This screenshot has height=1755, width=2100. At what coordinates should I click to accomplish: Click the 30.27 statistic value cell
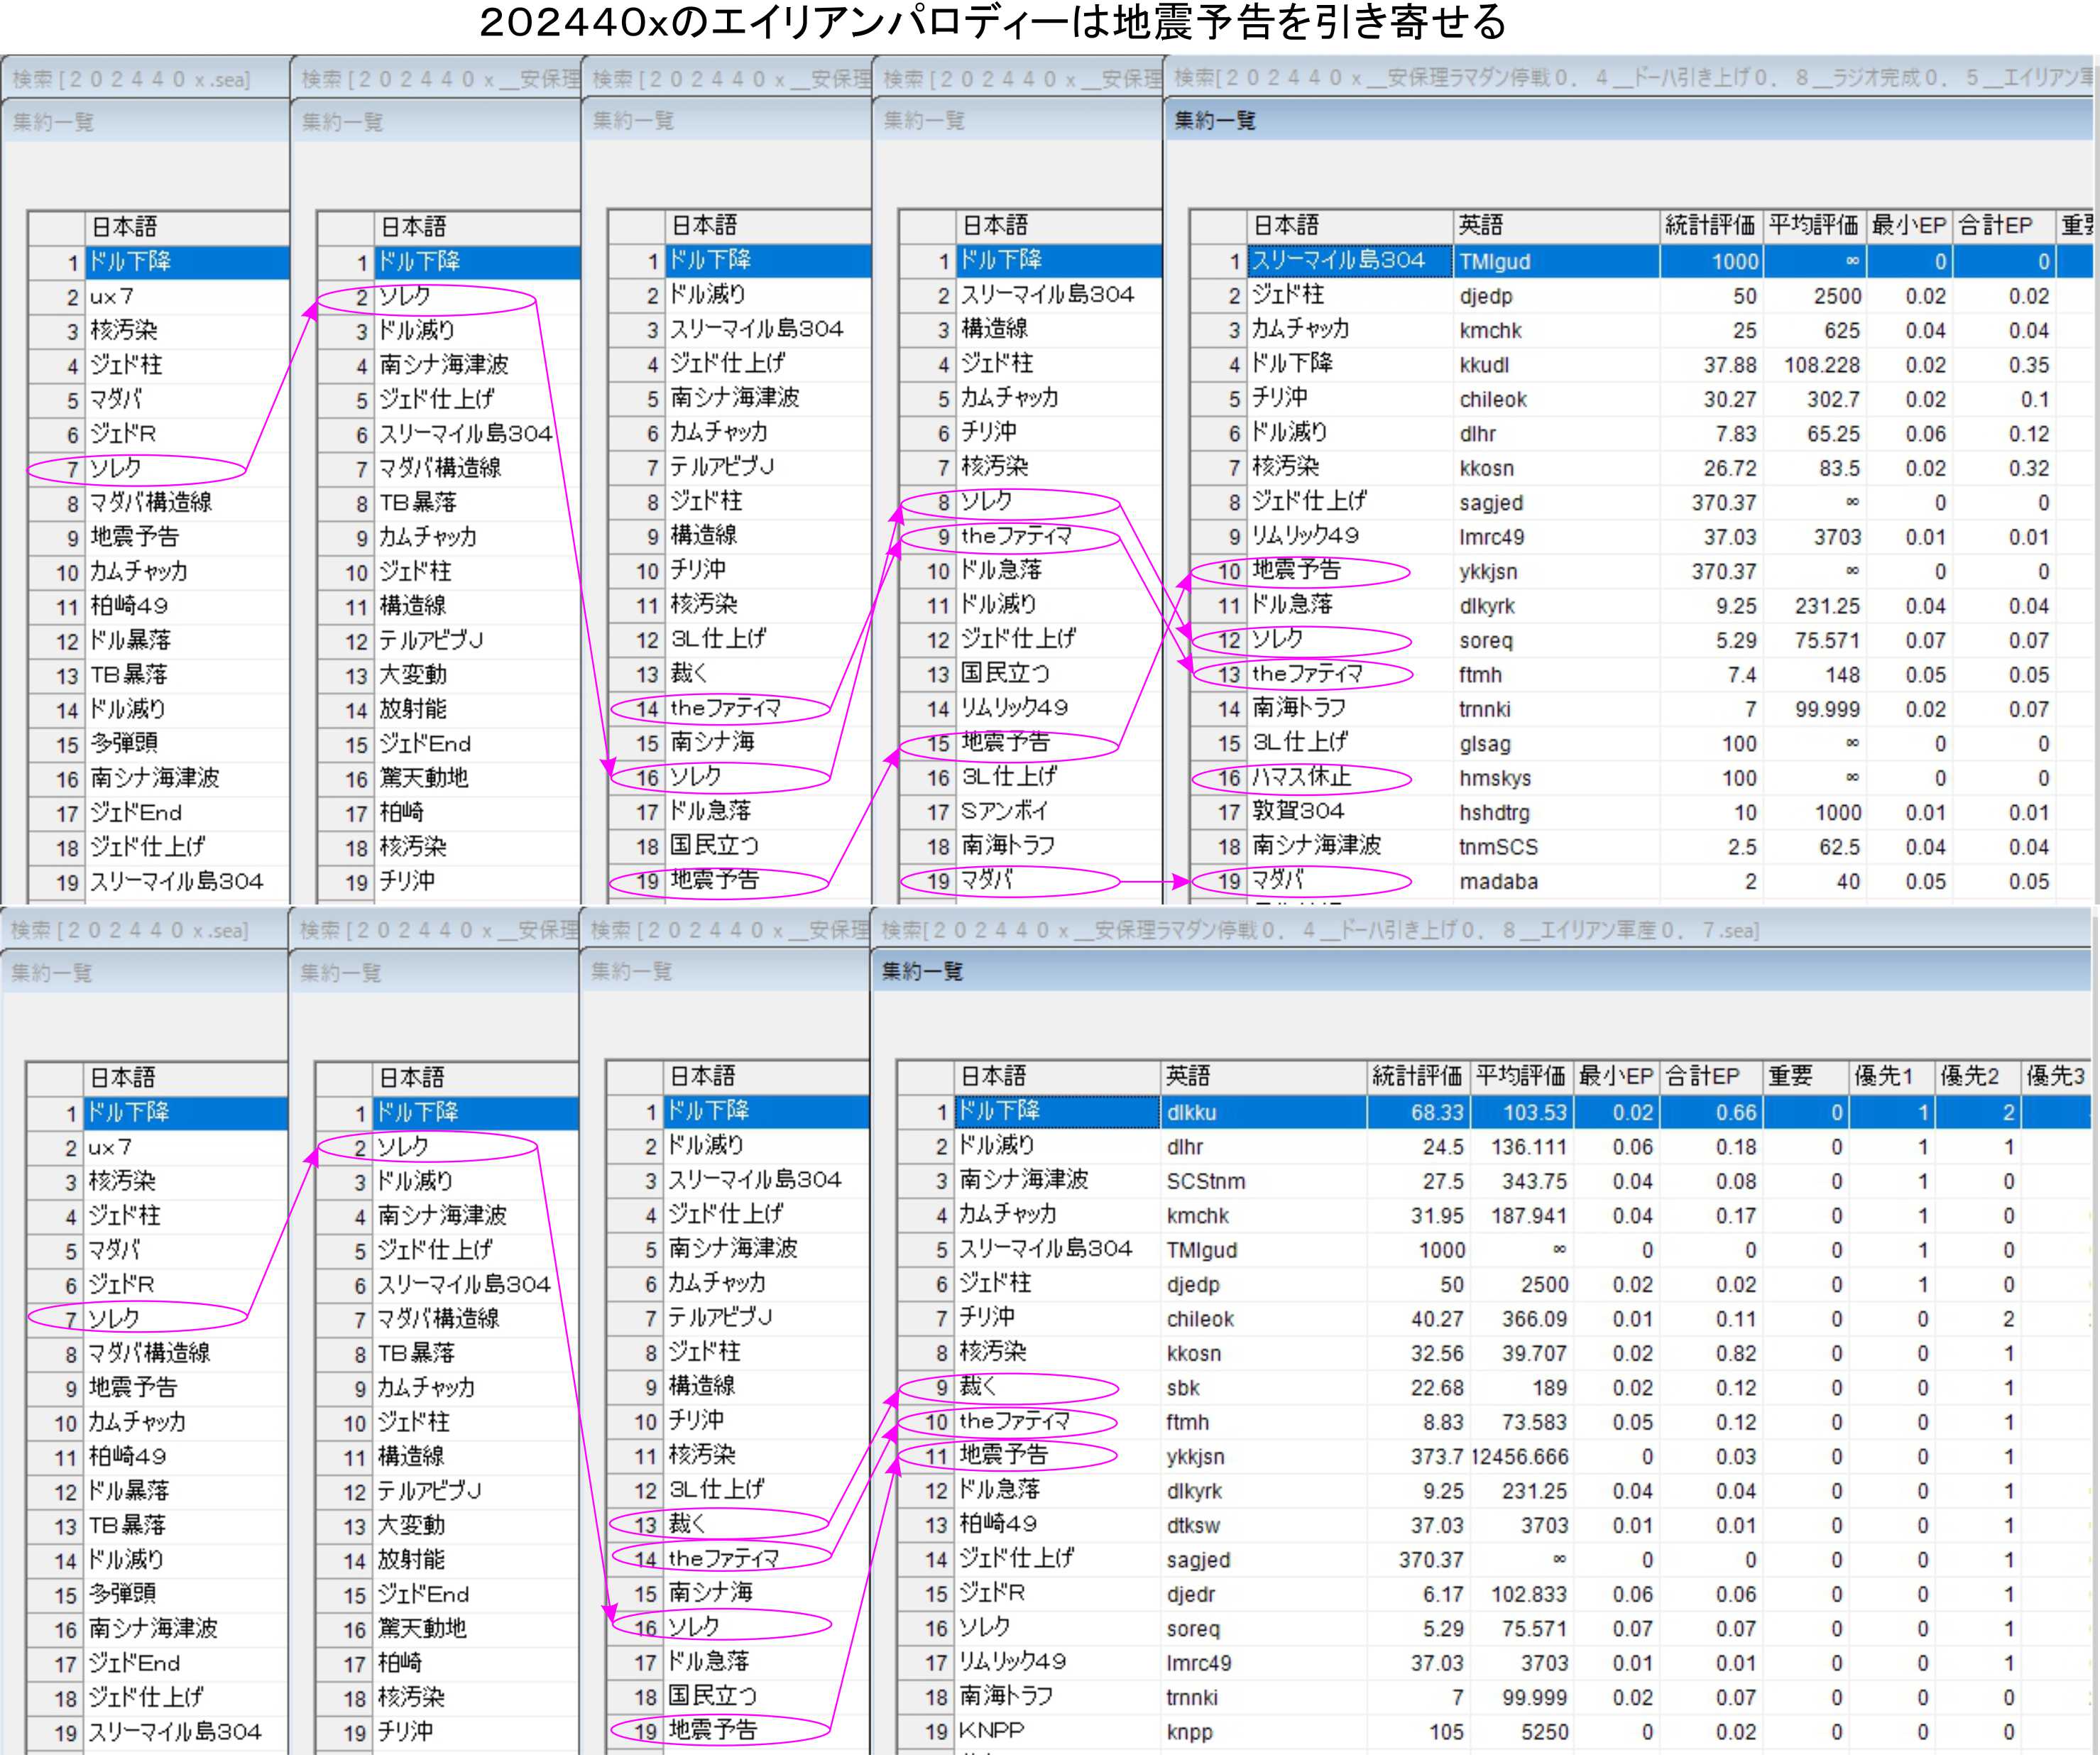point(1711,400)
